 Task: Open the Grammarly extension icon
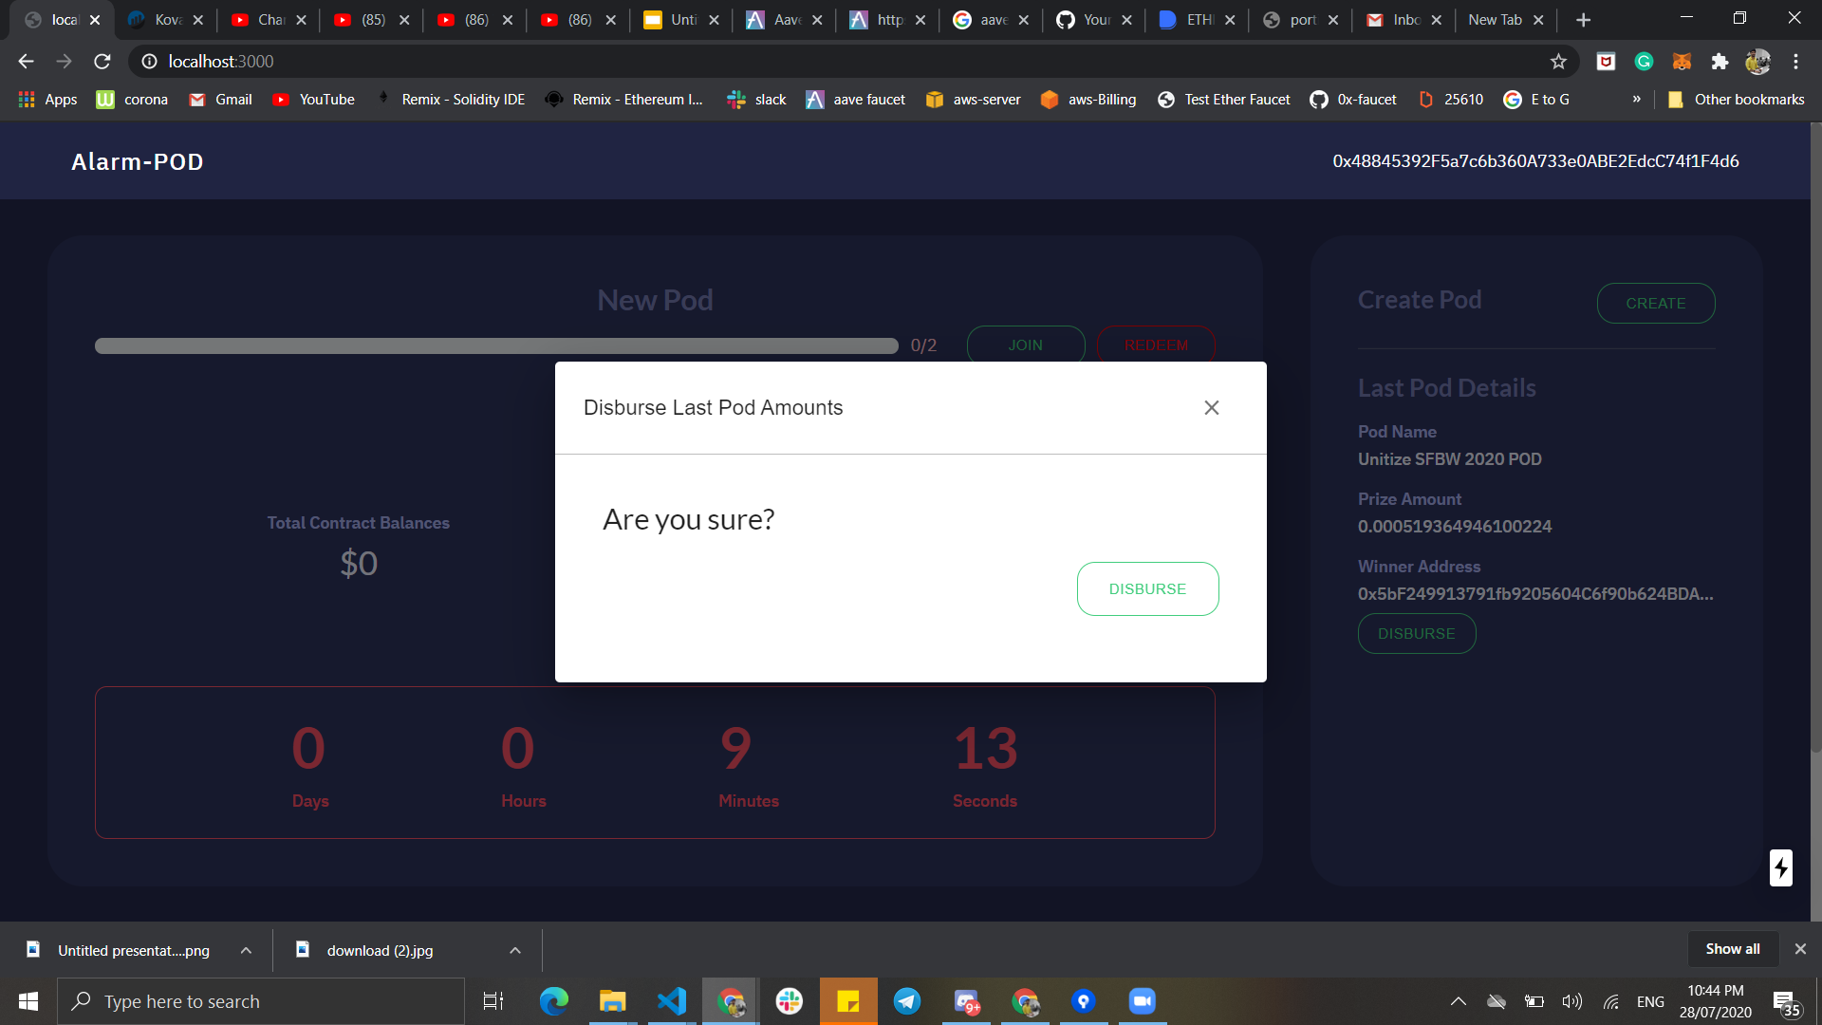[x=1644, y=62]
